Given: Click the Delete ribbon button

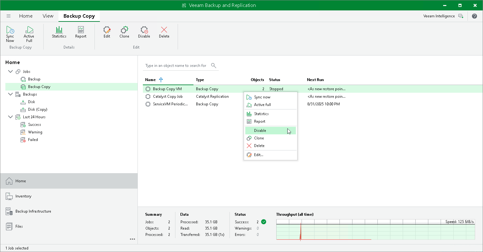Looking at the screenshot, I should click(x=164, y=32).
